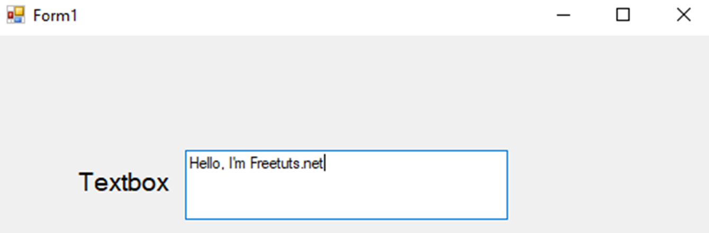Maximize the Form1 window
The image size is (709, 233).
coord(623,15)
